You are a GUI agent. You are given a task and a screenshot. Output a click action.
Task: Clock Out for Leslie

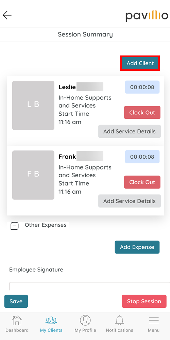142,113
